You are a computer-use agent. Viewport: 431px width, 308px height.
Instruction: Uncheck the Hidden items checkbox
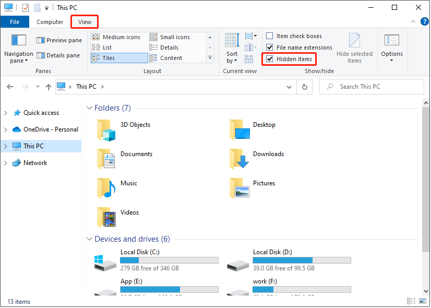270,59
